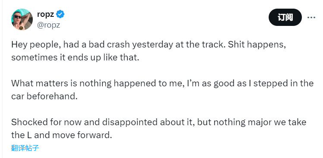323x158 pixels.
Task: Open the ropz display name profile link
Action: pyautogui.click(x=46, y=14)
